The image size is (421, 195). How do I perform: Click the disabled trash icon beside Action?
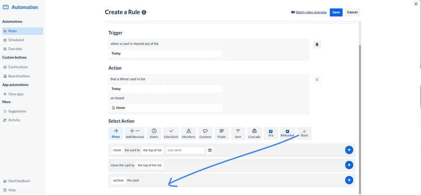point(317,80)
